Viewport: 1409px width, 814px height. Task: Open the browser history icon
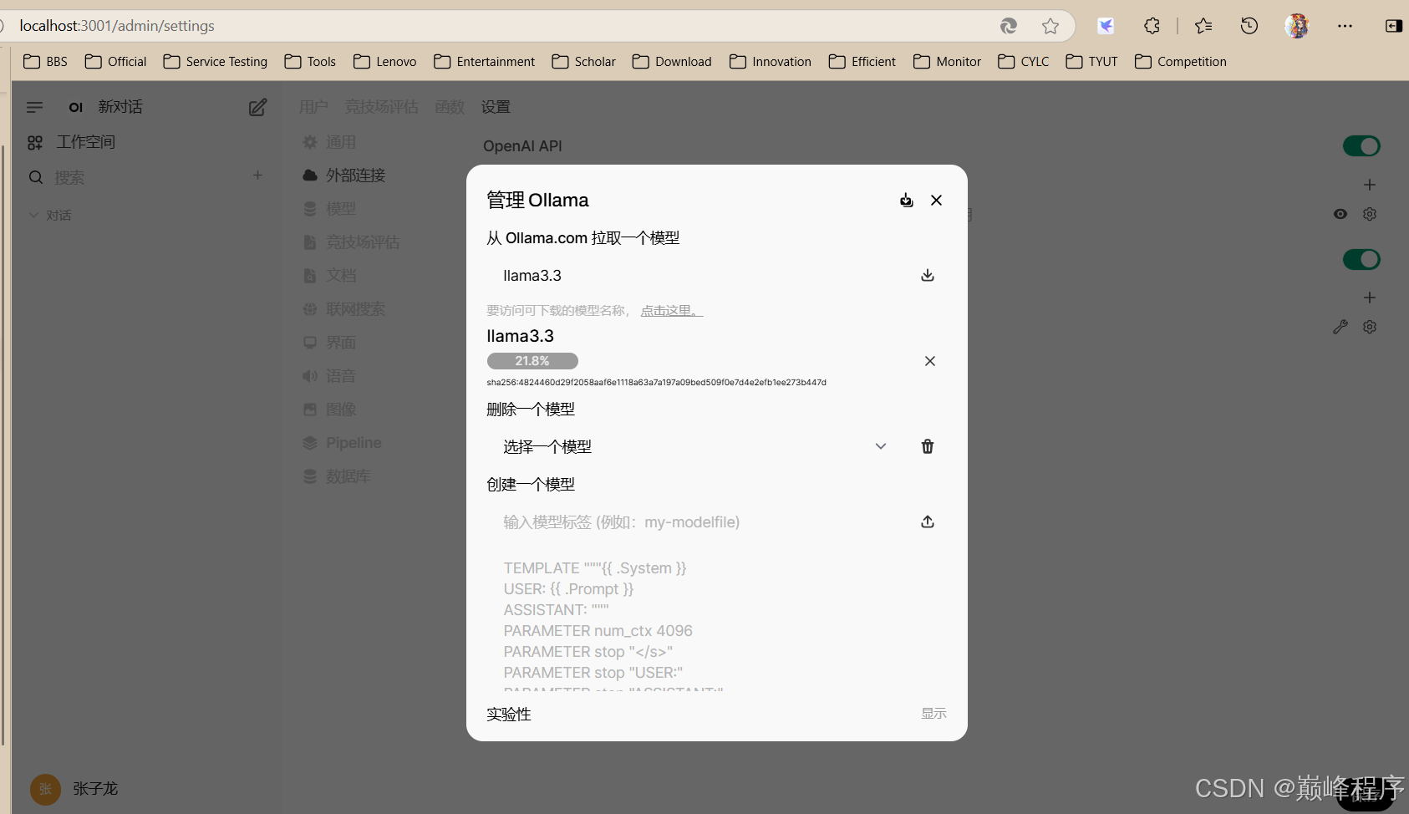[x=1249, y=26]
